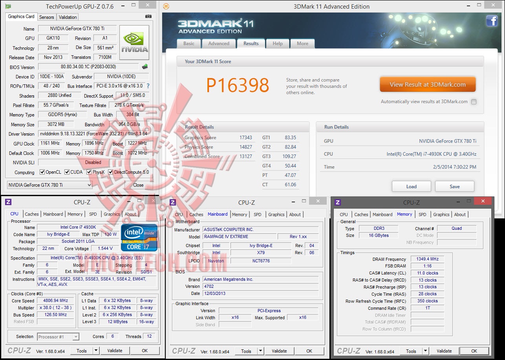Switch to the Sensors tab in GPU-Z
Screen dimensions: 505x360
coord(47,17)
